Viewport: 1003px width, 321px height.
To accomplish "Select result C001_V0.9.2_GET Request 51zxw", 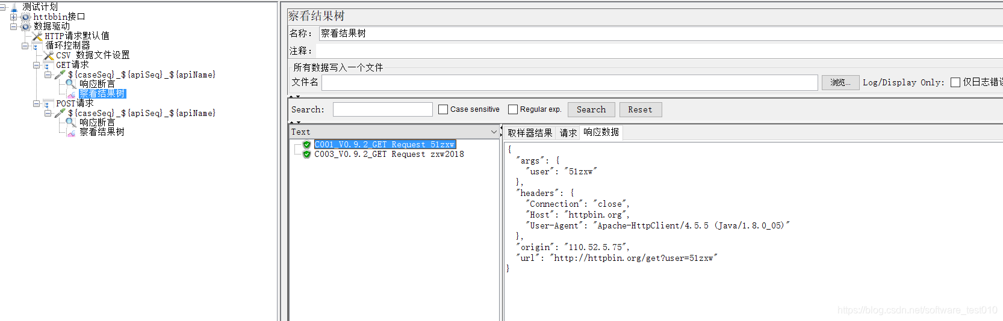I will pos(385,145).
